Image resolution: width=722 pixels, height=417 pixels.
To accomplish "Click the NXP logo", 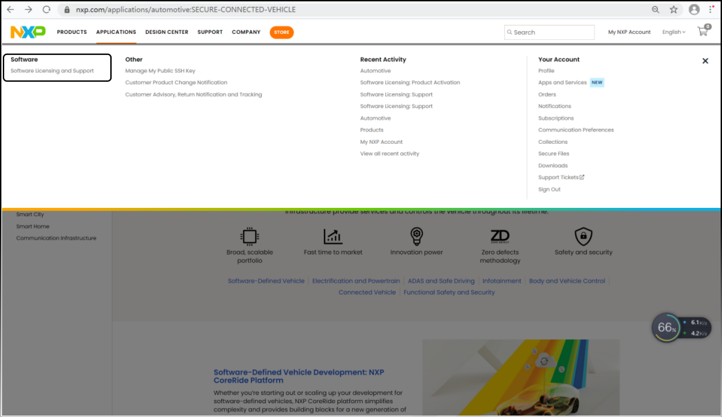I will (28, 32).
